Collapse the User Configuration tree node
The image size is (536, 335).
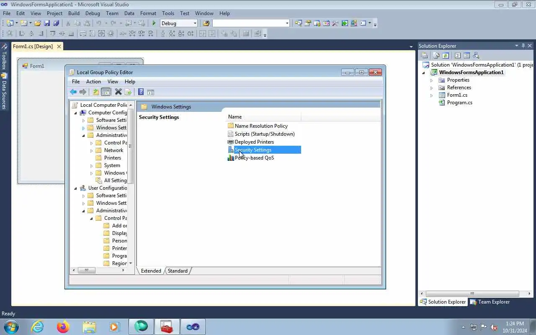click(x=76, y=188)
